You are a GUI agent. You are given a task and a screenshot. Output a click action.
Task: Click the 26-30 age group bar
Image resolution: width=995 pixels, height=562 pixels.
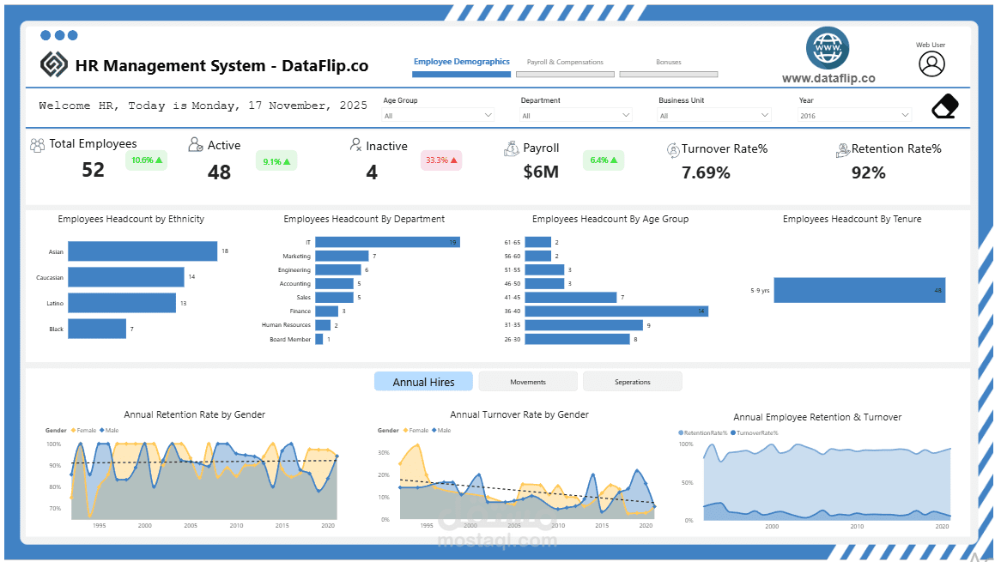point(578,339)
